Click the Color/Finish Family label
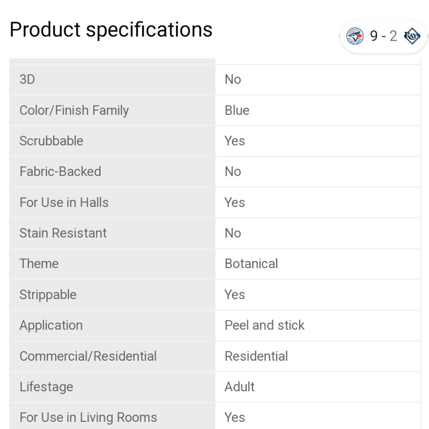Viewport: 429px width, 429px height. tap(74, 110)
